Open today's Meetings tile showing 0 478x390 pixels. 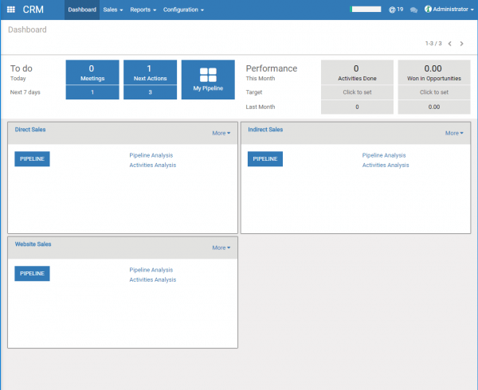[x=92, y=72]
